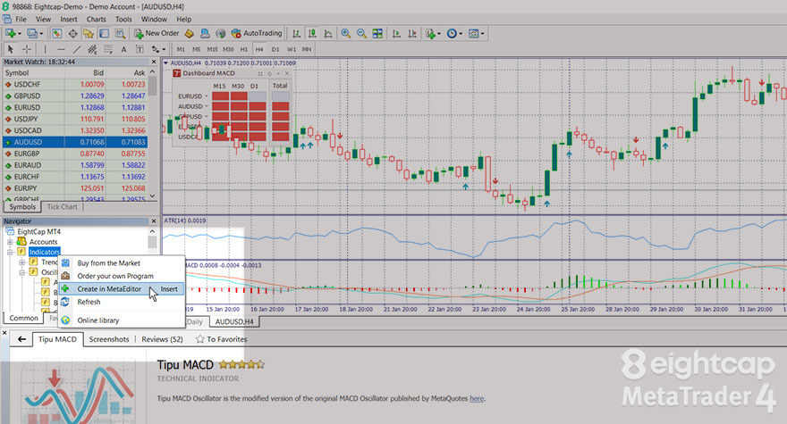Switch timeframe to H1
Screen dimensions: 787x424
(x=244, y=49)
